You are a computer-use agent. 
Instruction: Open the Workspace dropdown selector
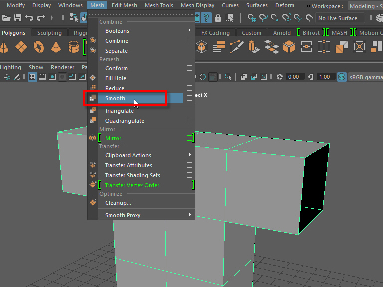365,6
